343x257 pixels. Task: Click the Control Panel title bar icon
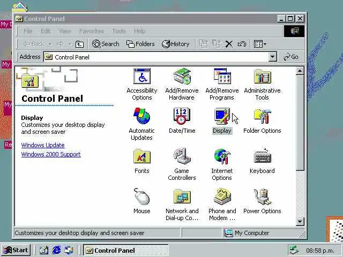19,19
